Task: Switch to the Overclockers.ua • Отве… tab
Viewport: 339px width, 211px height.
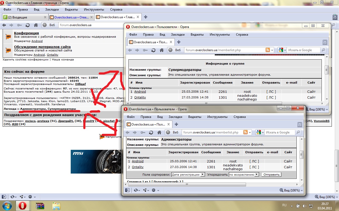Action: click(71, 17)
